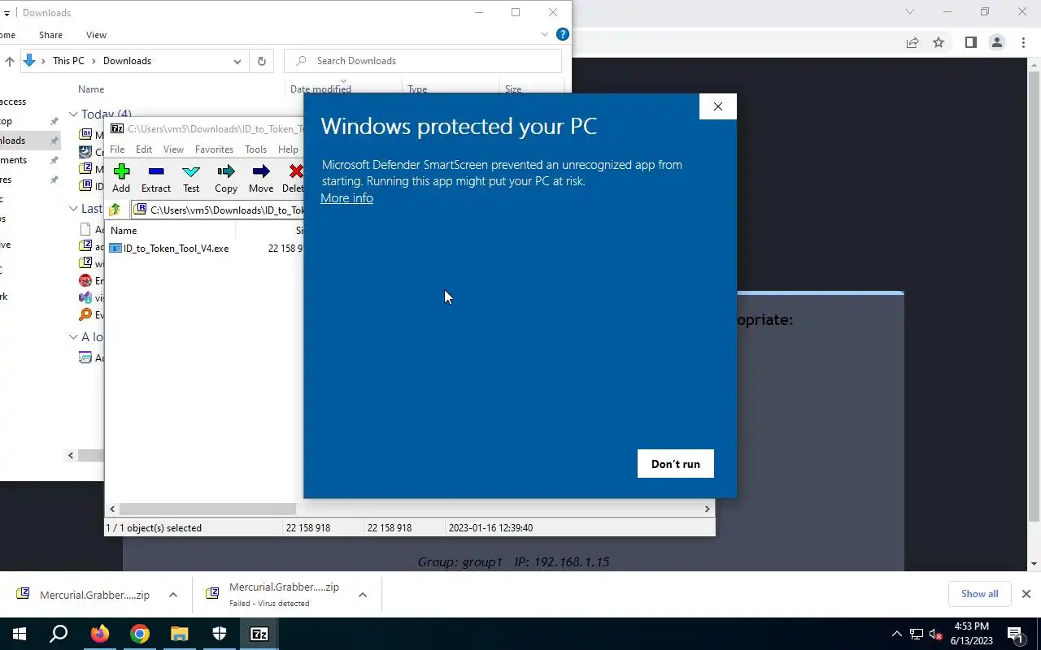Open failed Mercurial.Grabber download options
Viewport: 1041px width, 650px height.
coord(363,595)
